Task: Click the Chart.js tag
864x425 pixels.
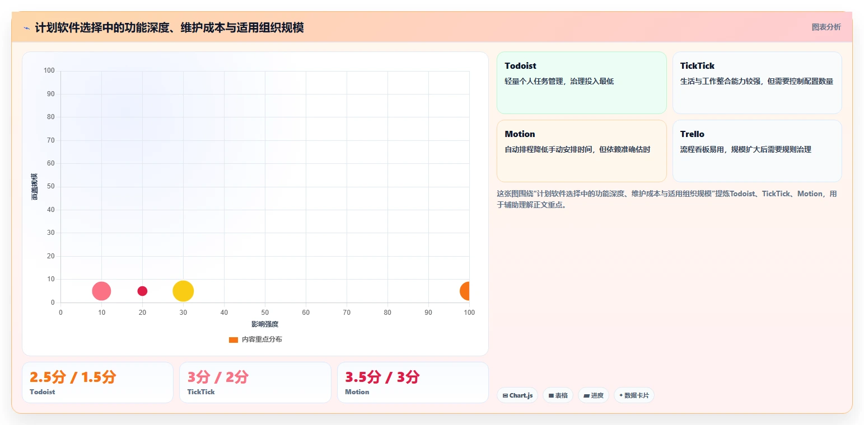Action: tap(517, 395)
